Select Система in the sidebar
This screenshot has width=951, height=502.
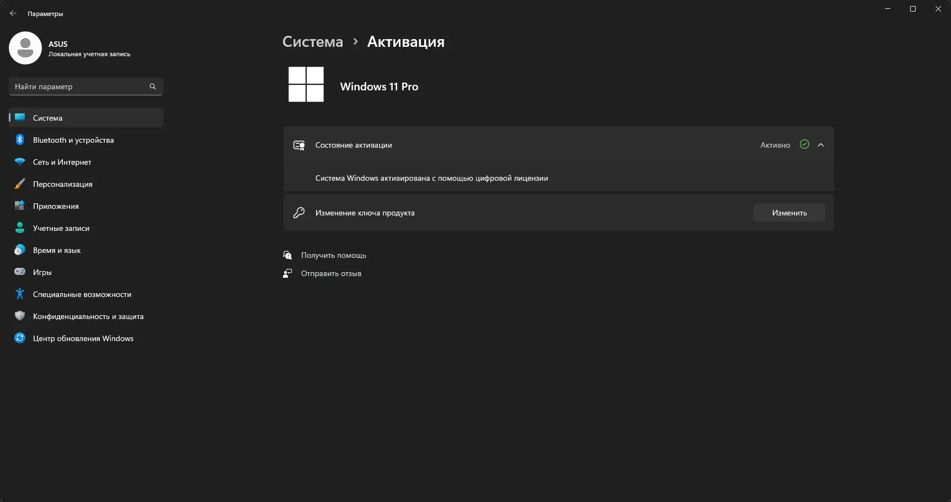[x=47, y=118]
